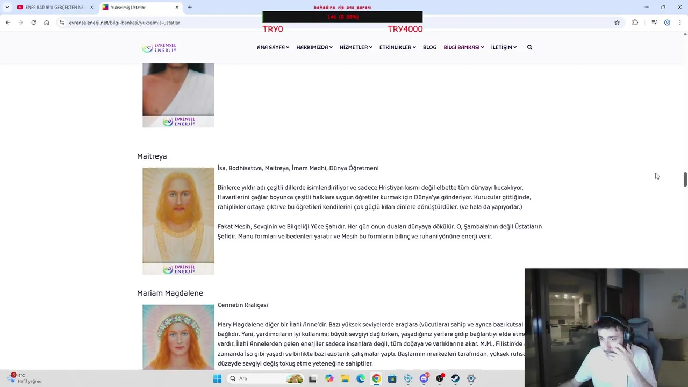The height and width of the screenshot is (387, 688).
Task: Expand the İLETİŞİM menu
Action: [x=504, y=47]
